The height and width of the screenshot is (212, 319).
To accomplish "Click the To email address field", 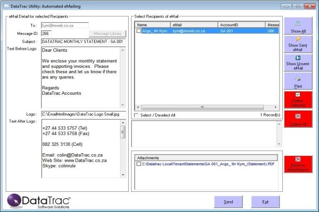I will 65,25.
